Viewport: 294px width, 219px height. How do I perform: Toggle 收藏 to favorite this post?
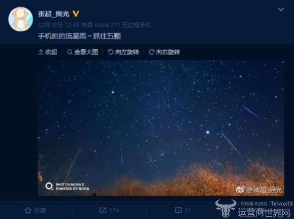tap(35, 210)
